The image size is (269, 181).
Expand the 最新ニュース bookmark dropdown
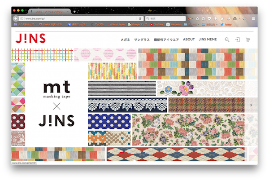pos(78,24)
